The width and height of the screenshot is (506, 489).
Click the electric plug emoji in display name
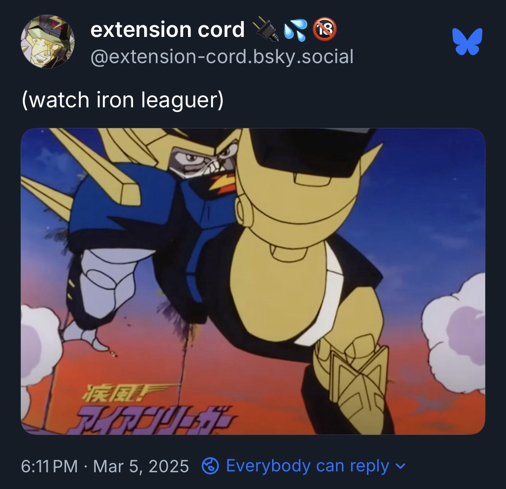click(265, 29)
